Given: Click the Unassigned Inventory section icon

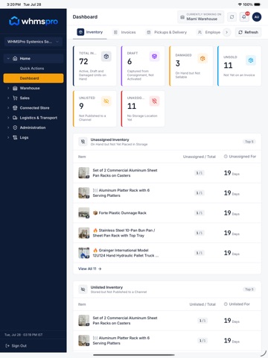Looking at the screenshot, I should pos(83,142).
